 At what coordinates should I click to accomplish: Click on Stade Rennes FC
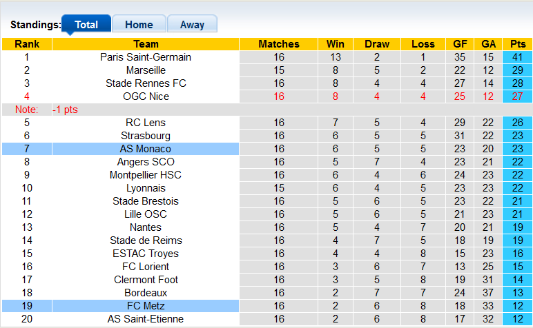point(146,83)
